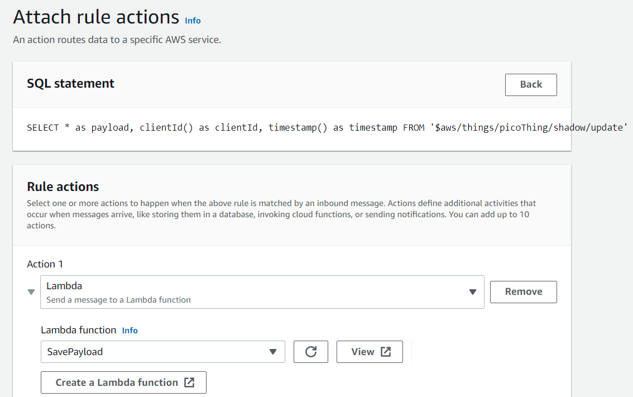View the selected Lambda function
The image size is (633, 397).
(369, 352)
